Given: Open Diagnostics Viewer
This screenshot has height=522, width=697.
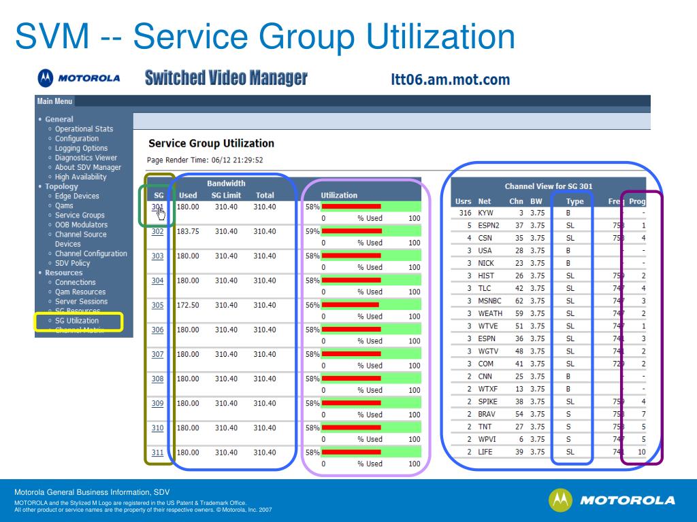Looking at the screenshot, I should click(86, 158).
